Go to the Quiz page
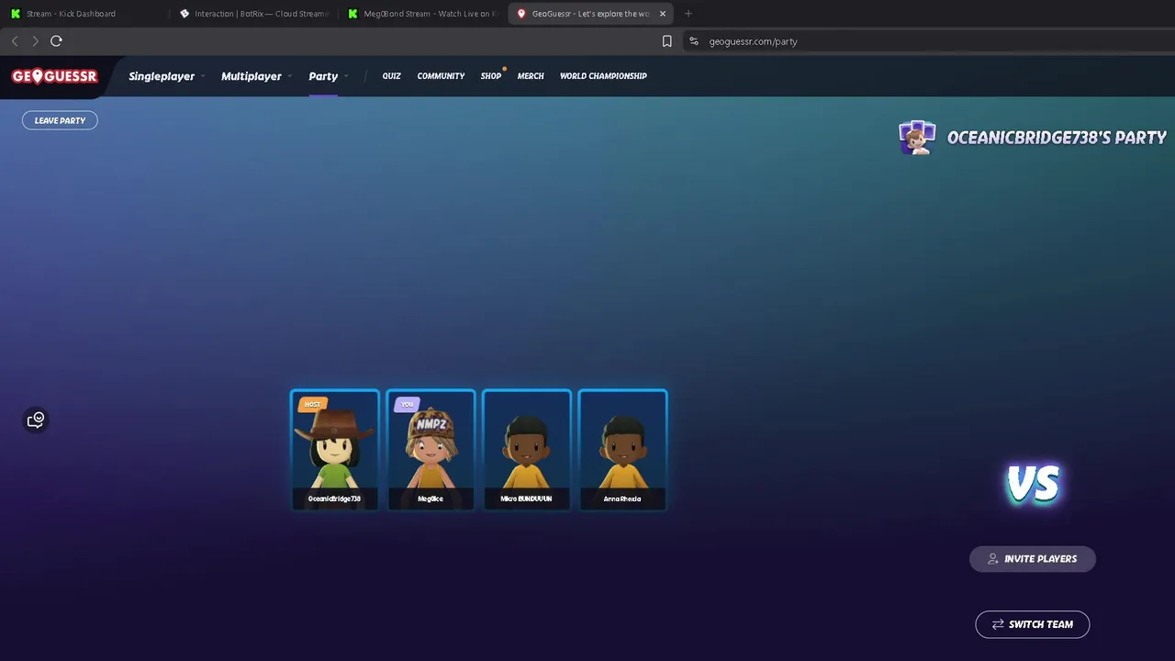1175x661 pixels. click(391, 76)
